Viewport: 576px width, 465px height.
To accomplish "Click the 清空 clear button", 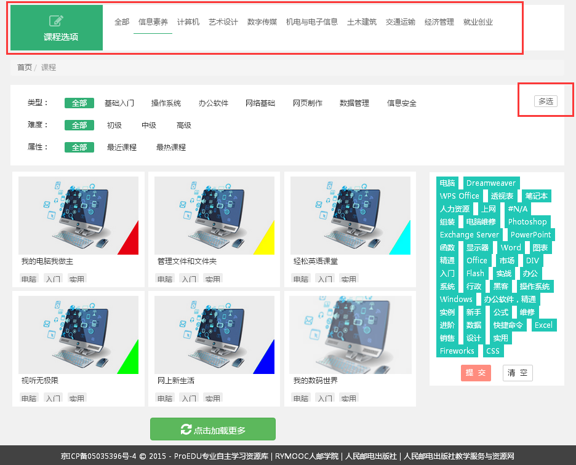I will [x=518, y=373].
